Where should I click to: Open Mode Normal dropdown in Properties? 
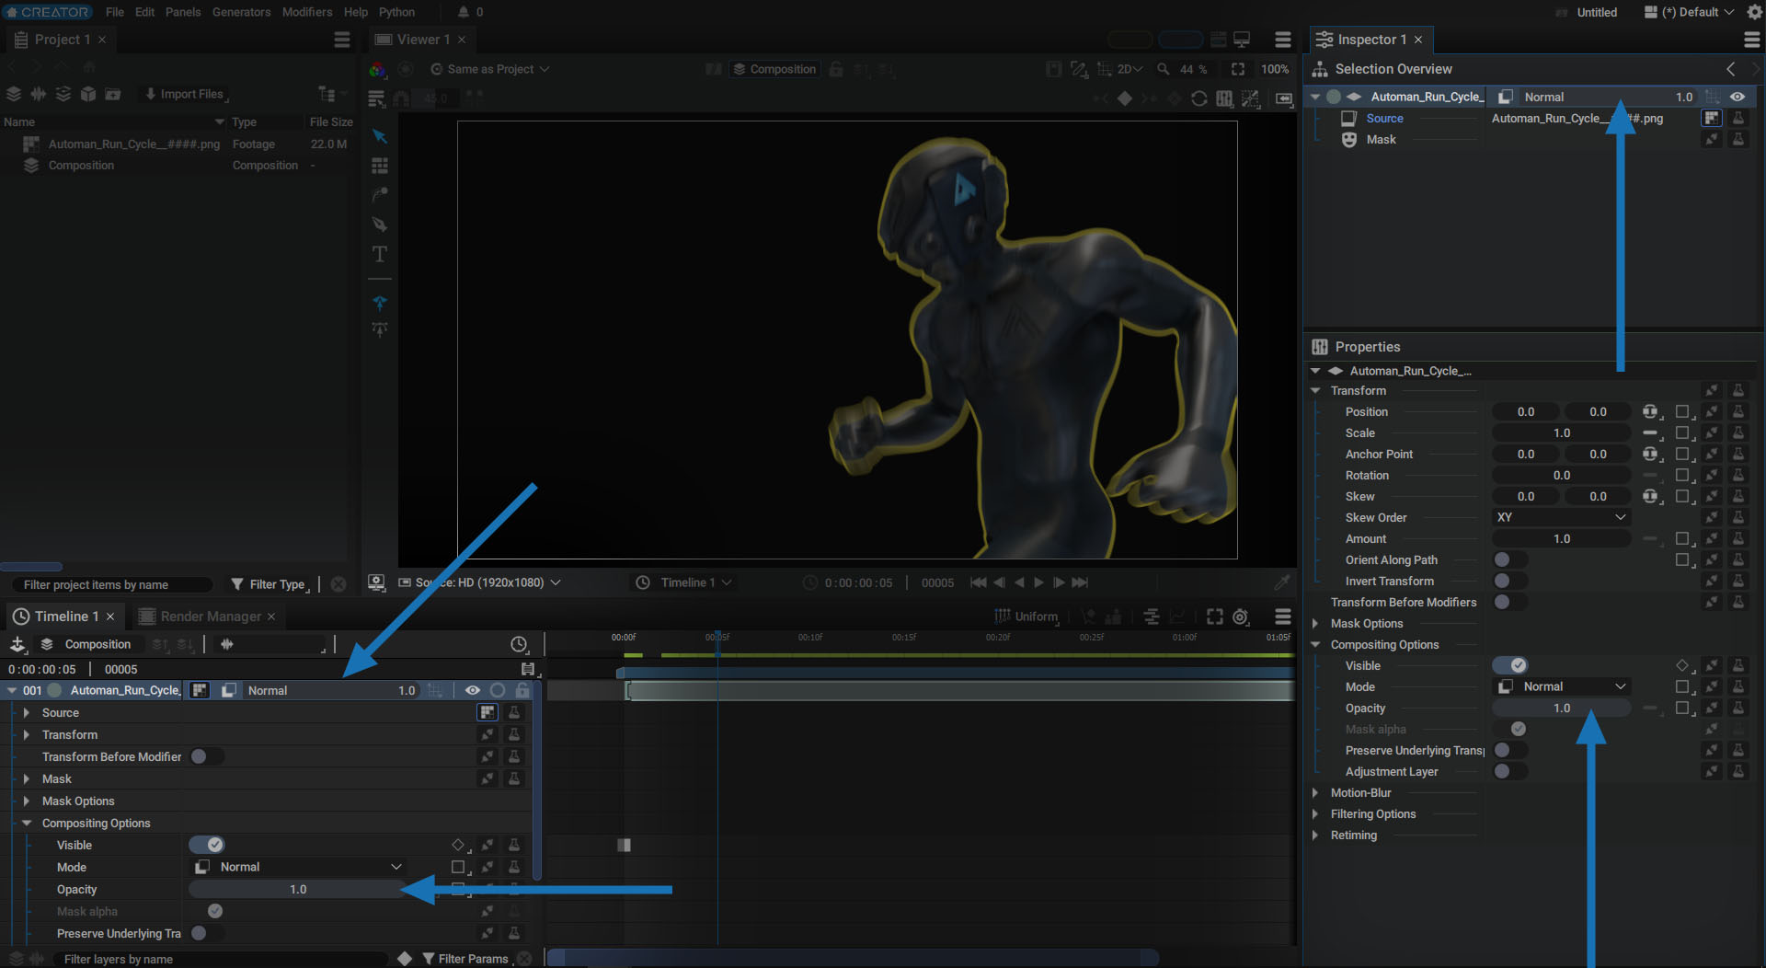1561,686
